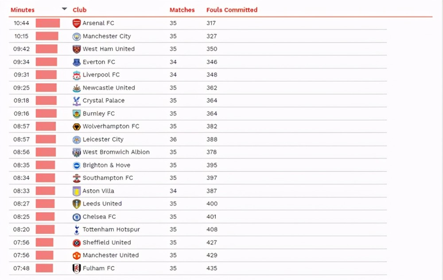Select the Matches column header
The height and width of the screenshot is (280, 443).
click(x=182, y=10)
